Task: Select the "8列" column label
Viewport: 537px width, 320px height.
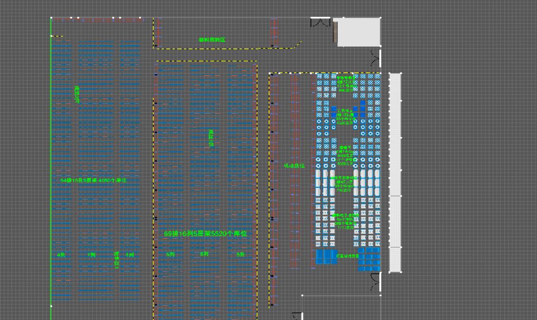Action: pos(204,255)
